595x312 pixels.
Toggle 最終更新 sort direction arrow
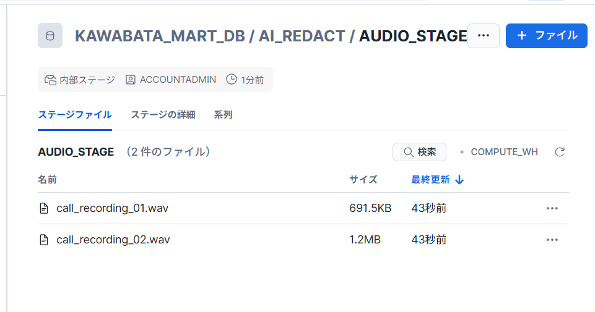pyautogui.click(x=459, y=180)
